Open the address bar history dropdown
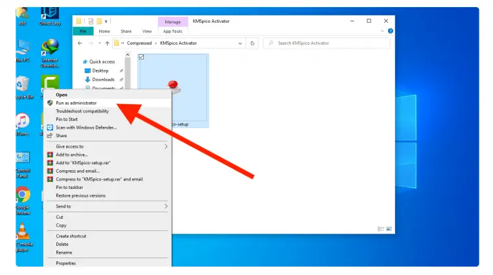The width and height of the screenshot is (493, 275). point(239,43)
